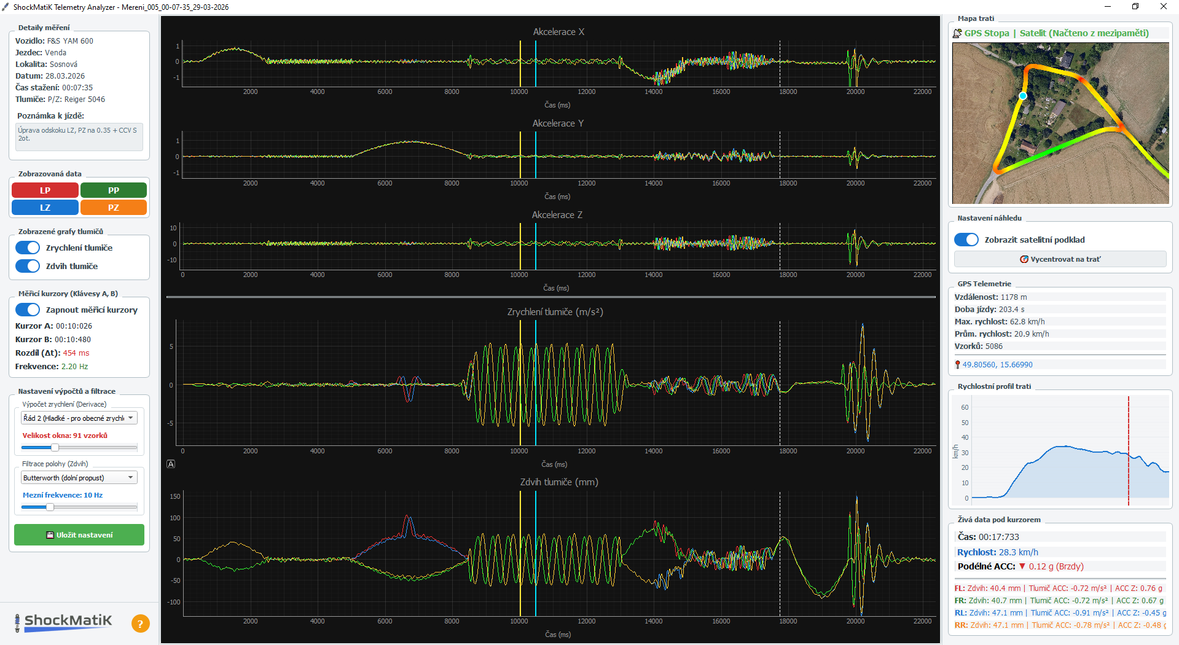The height and width of the screenshot is (645, 1179).
Task: Minimize the ShockMatiK window
Action: (x=1108, y=7)
